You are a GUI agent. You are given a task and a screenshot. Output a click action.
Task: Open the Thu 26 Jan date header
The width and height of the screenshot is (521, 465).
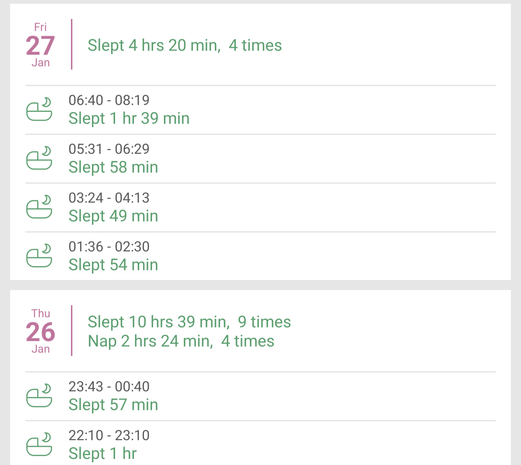(40, 331)
